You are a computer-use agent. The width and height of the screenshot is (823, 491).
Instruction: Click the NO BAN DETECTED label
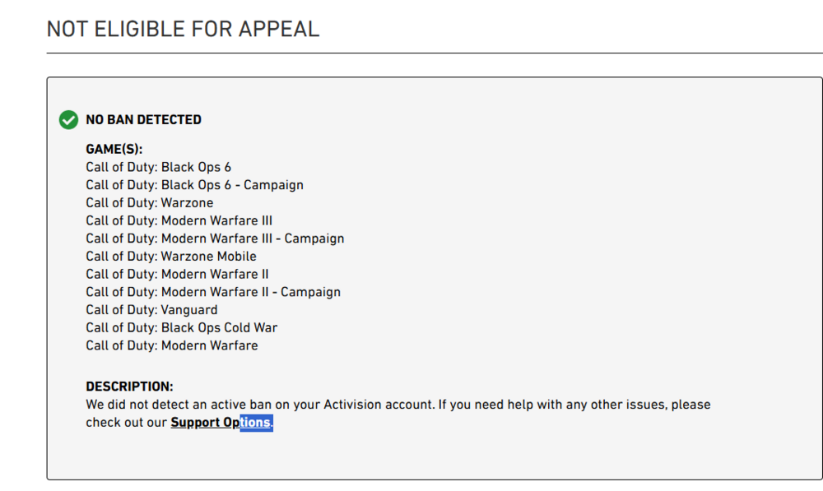pyautogui.click(x=144, y=119)
